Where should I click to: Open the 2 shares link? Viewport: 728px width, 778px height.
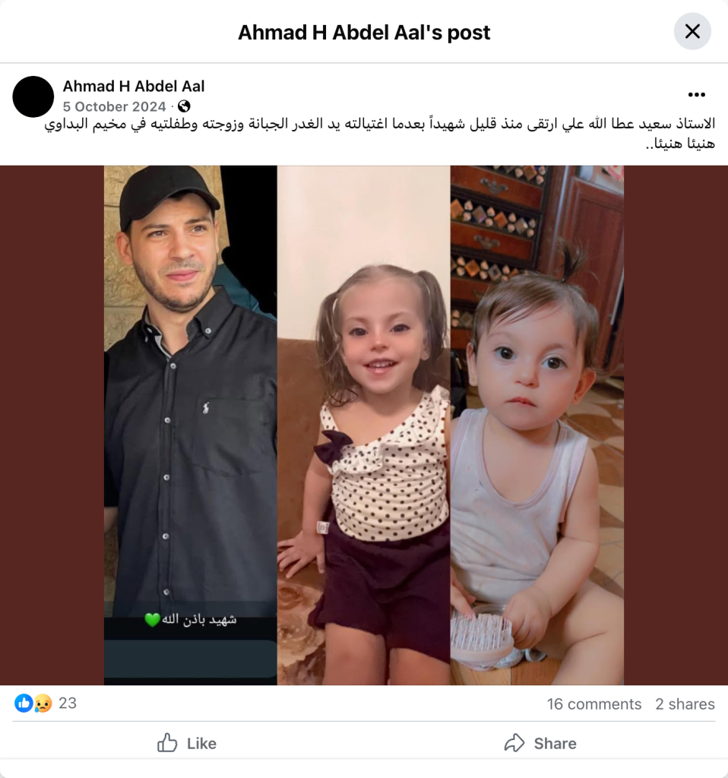685,704
